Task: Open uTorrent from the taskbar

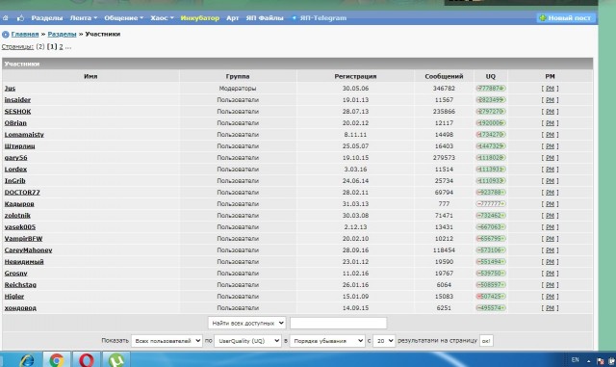Action: click(116, 360)
